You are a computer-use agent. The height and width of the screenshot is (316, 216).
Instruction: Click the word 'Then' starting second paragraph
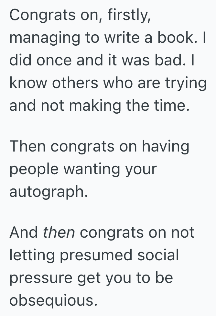click(x=27, y=146)
